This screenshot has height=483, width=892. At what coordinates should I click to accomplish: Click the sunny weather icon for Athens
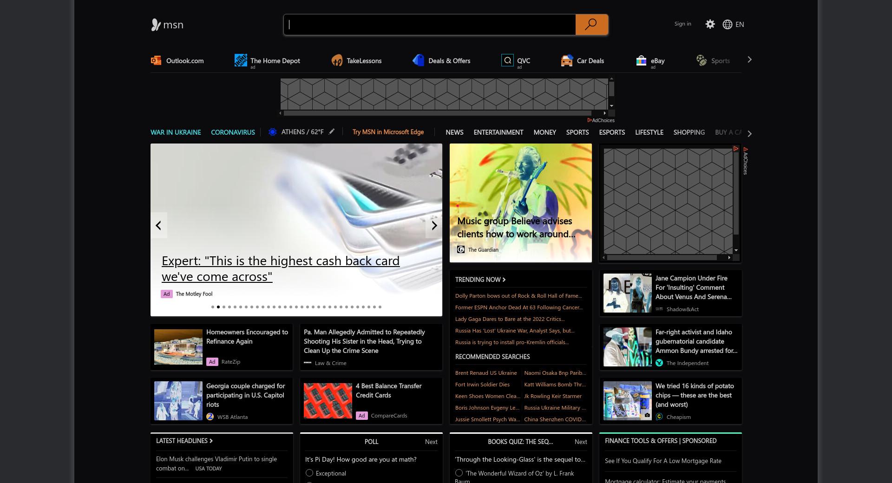[273, 132]
